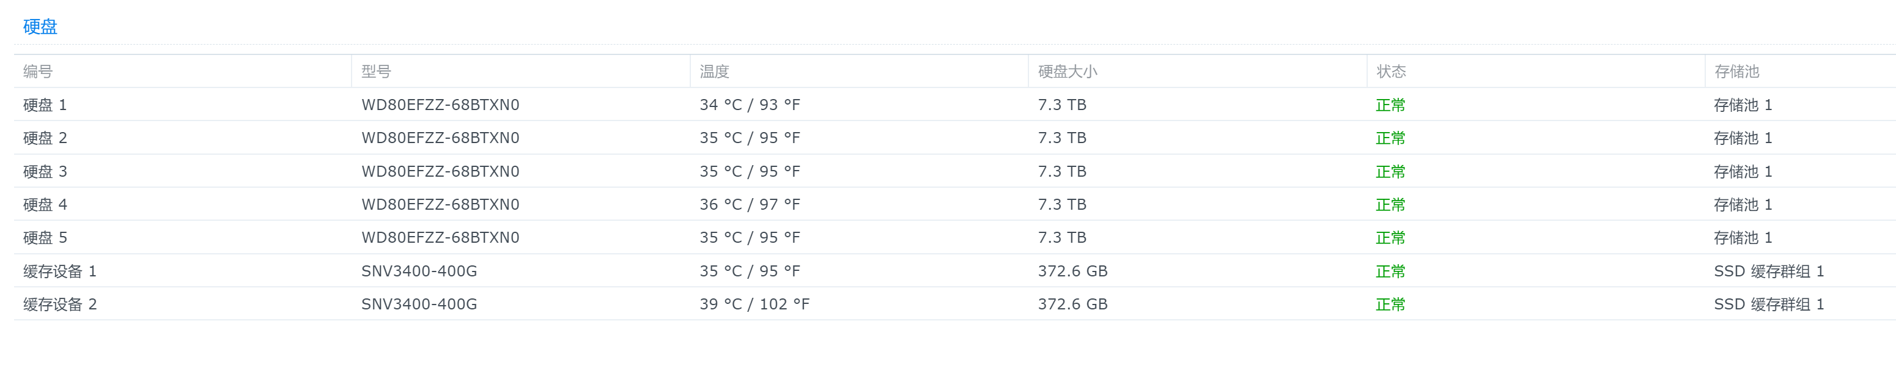Click the 型号 column header
The width and height of the screenshot is (1896, 373).
(x=375, y=72)
